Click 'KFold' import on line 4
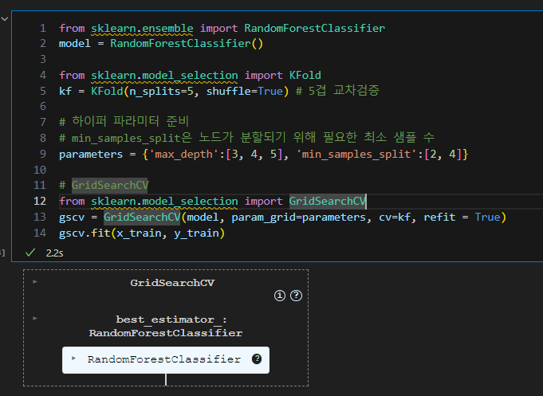Viewport: 543px width, 396px height. click(305, 75)
